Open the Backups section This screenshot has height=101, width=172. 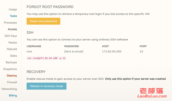tap(11, 62)
